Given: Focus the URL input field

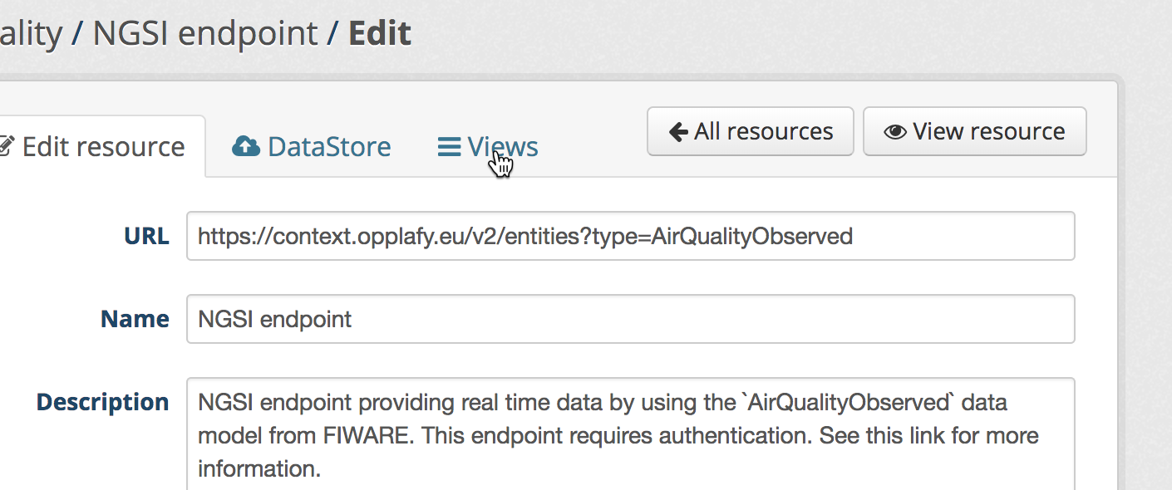Looking at the screenshot, I should tap(631, 236).
